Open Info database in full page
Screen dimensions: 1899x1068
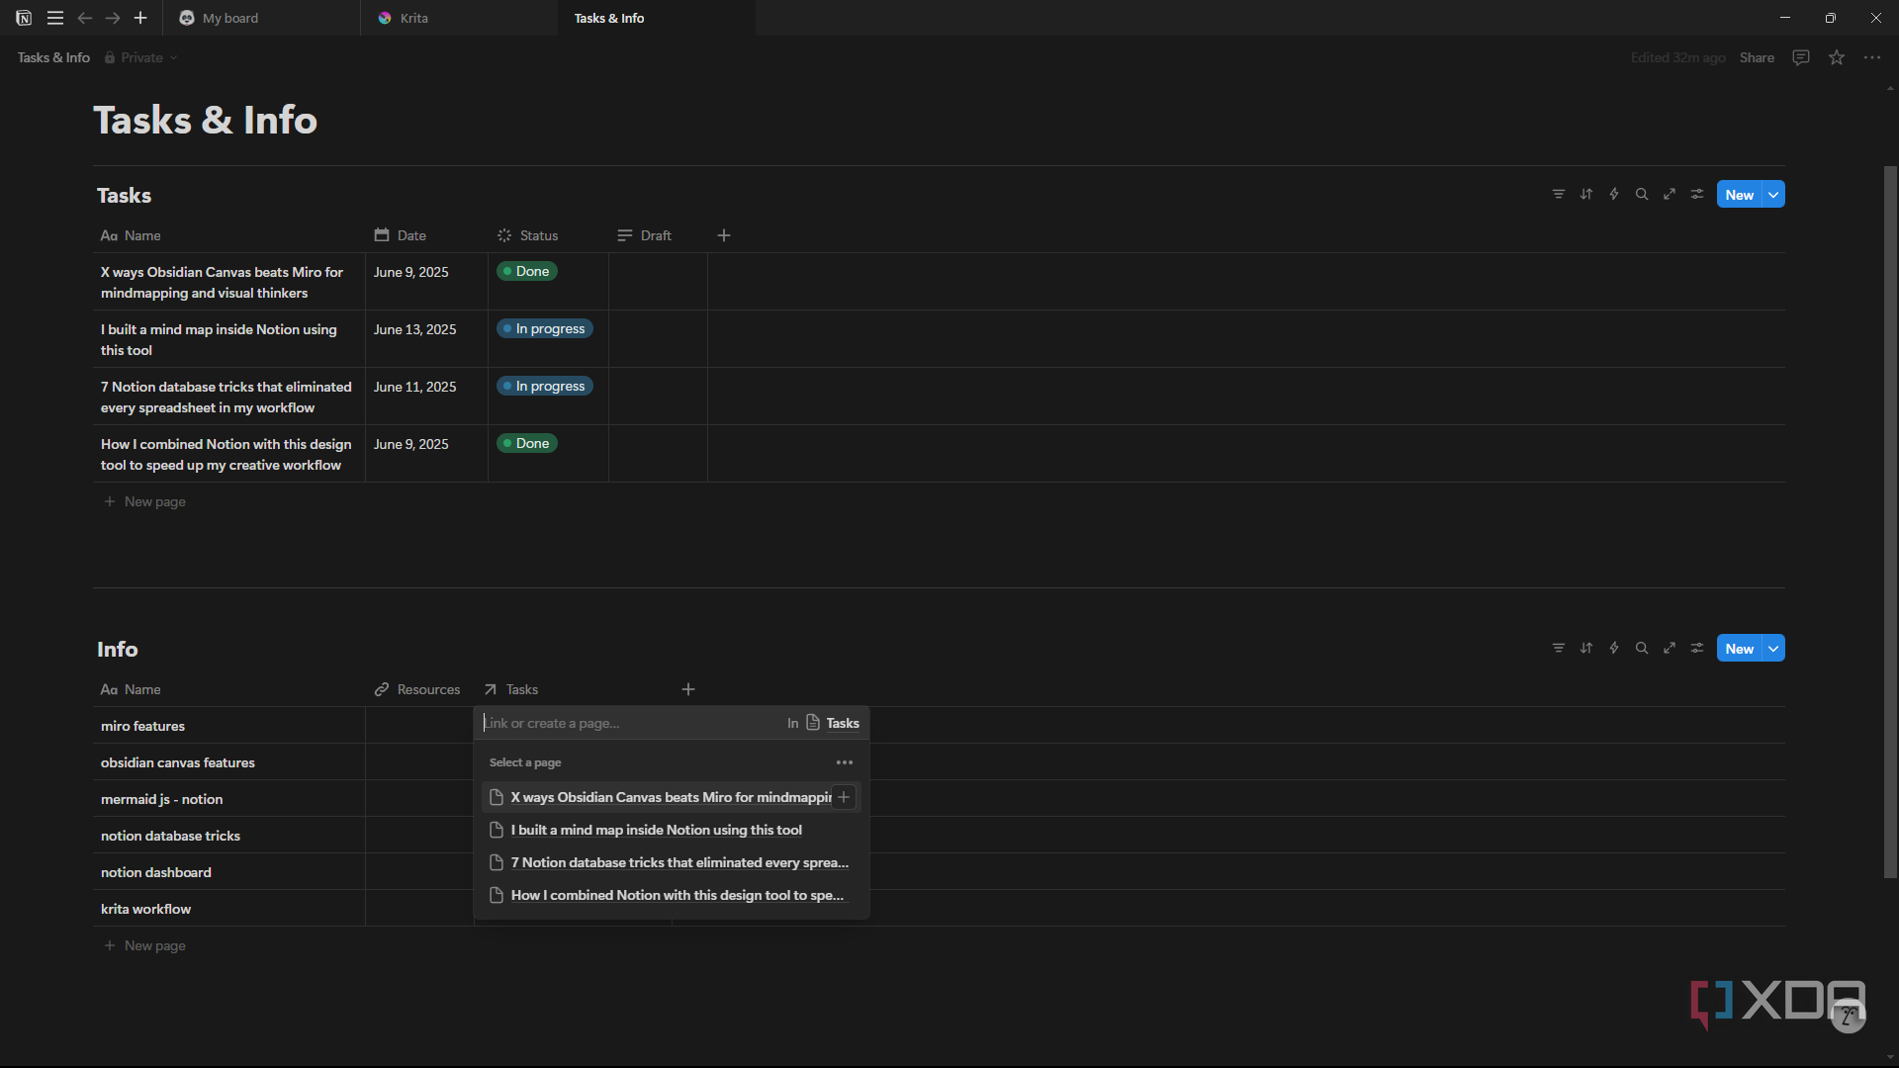coord(1670,649)
